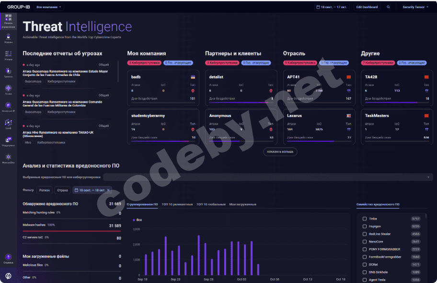
Task: Open the Все компании dropdown in the header
Action: coord(49,7)
